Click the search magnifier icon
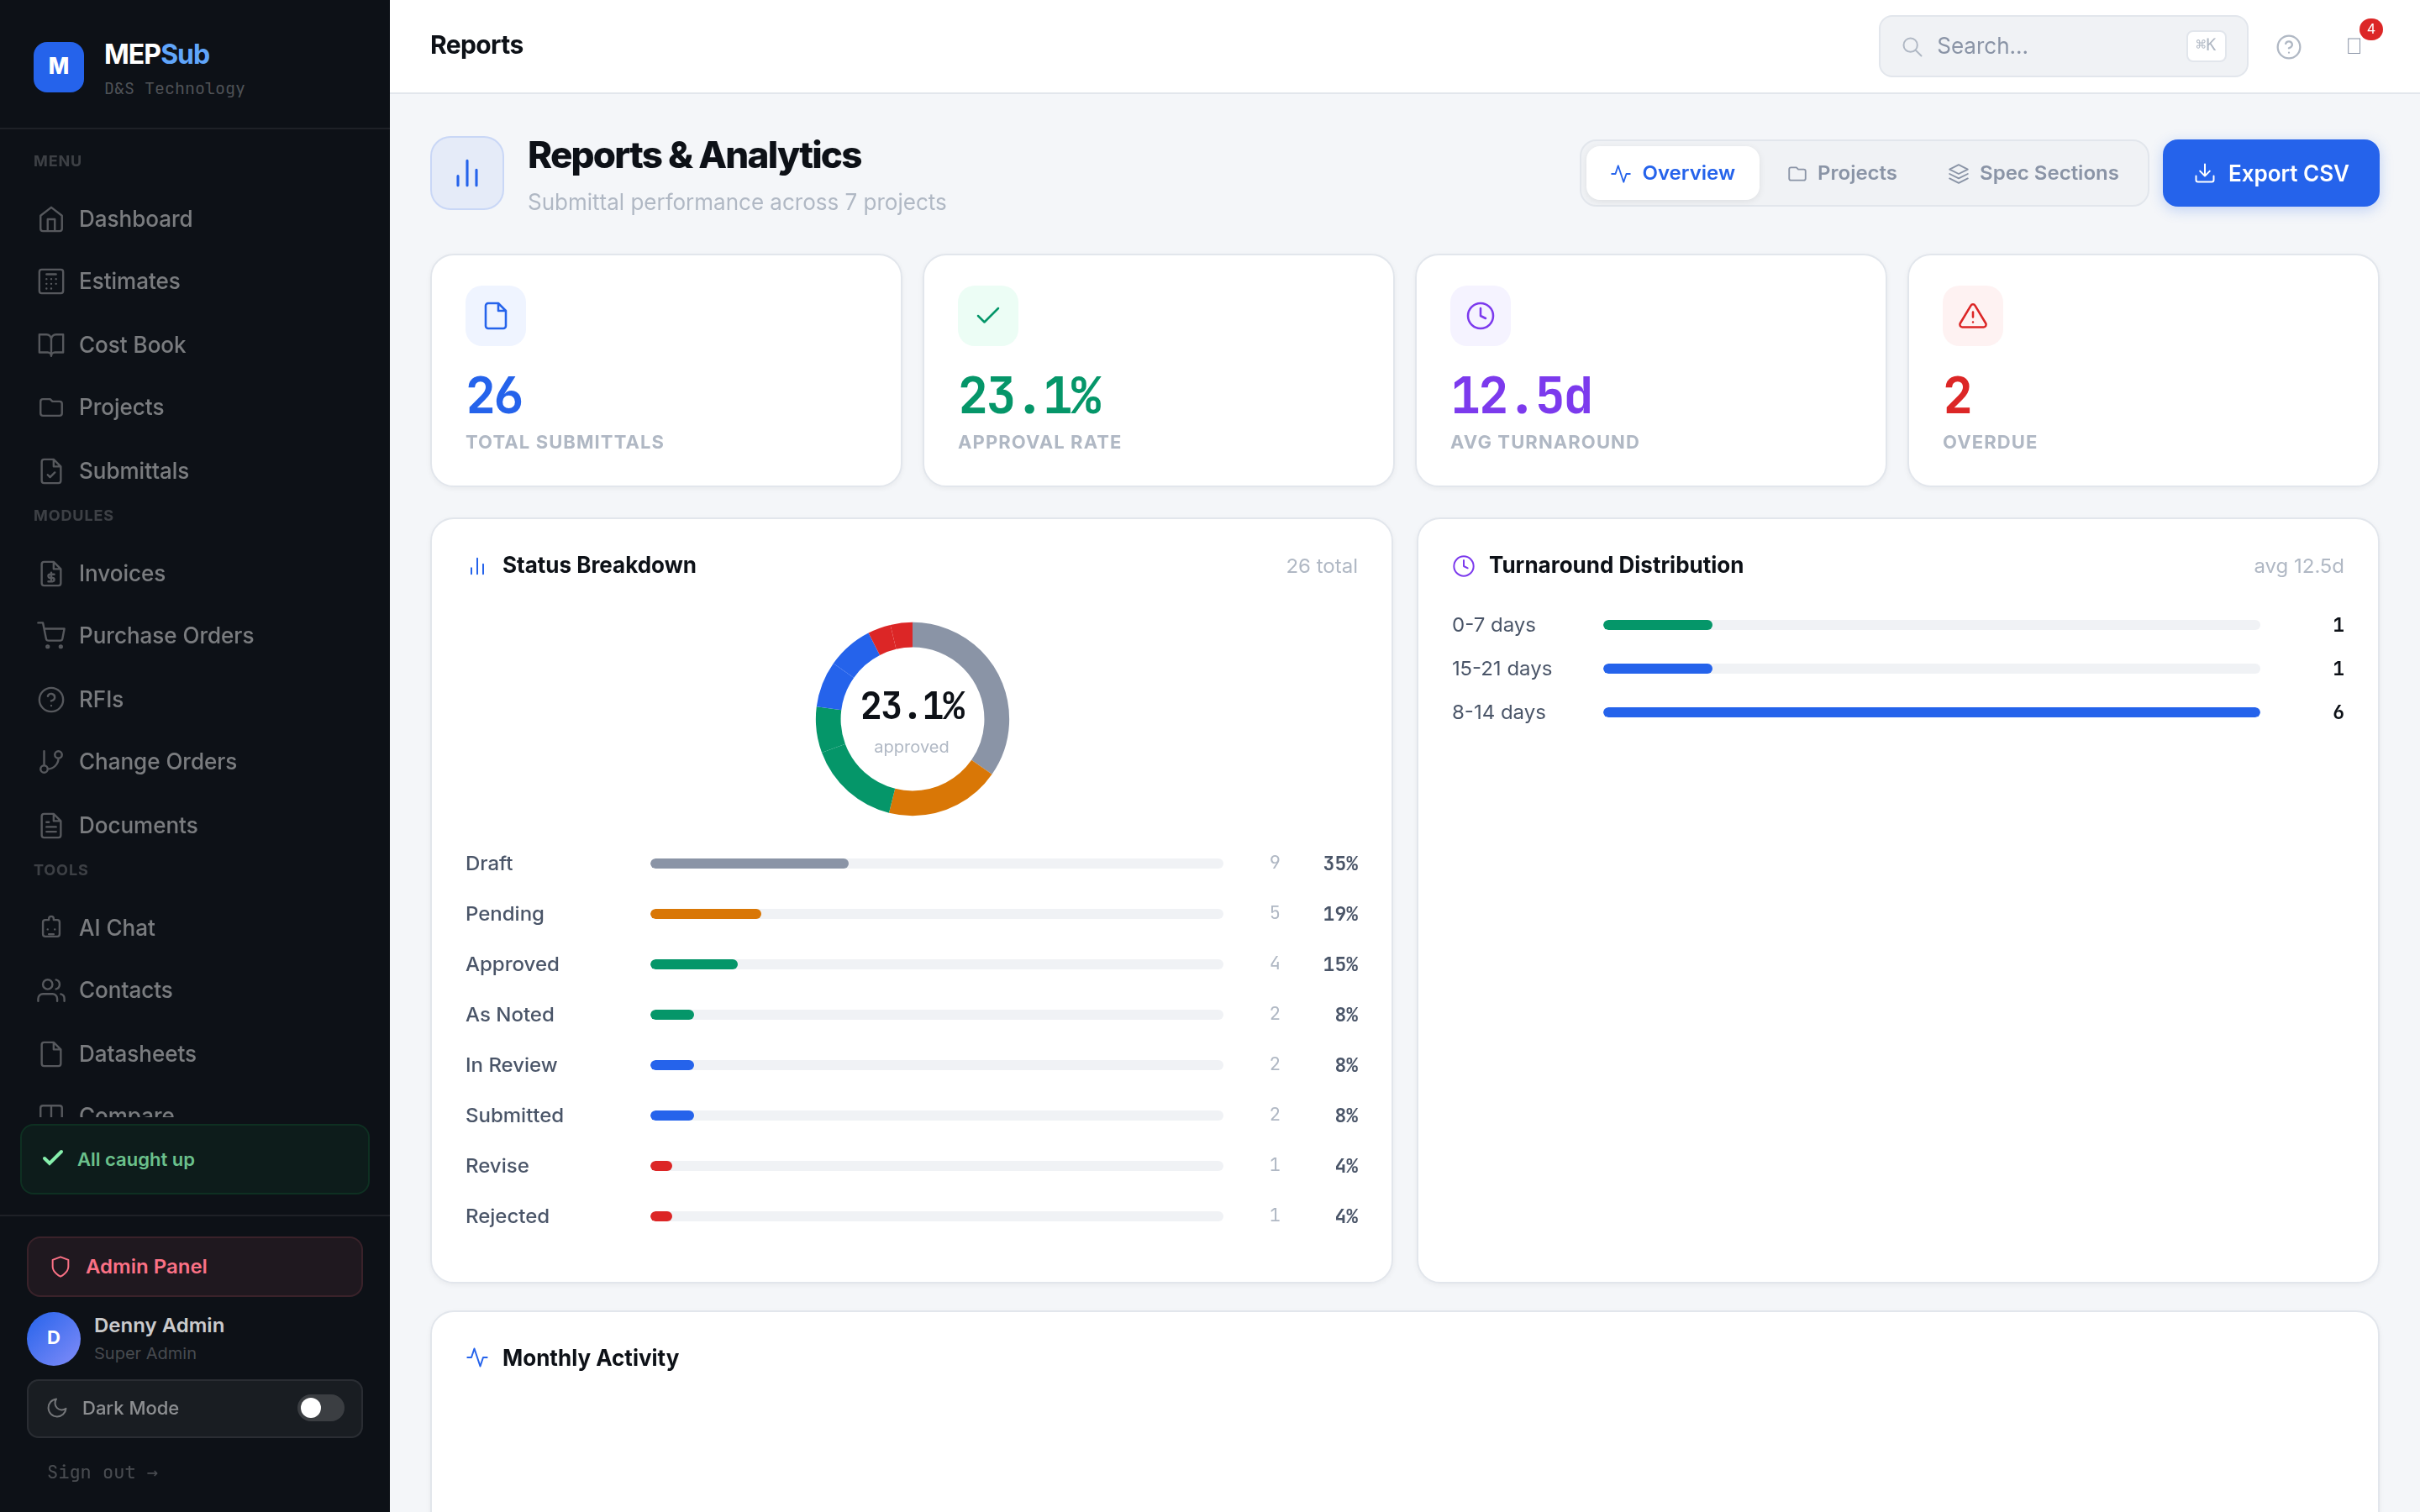 pos(1913,45)
